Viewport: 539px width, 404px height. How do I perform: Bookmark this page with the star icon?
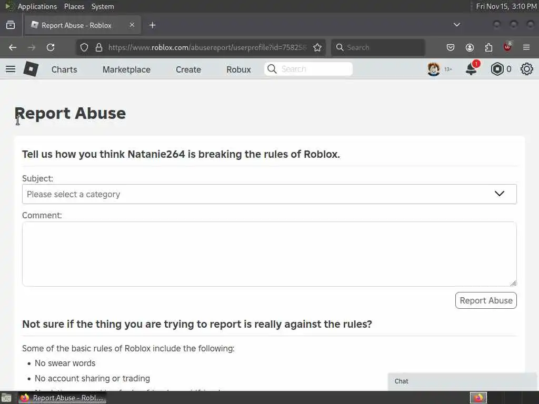317,47
